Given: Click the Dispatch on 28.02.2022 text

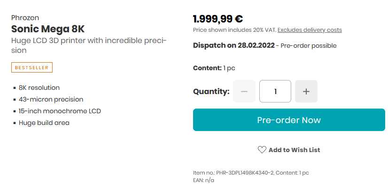Looking at the screenshot, I should click(x=233, y=45).
